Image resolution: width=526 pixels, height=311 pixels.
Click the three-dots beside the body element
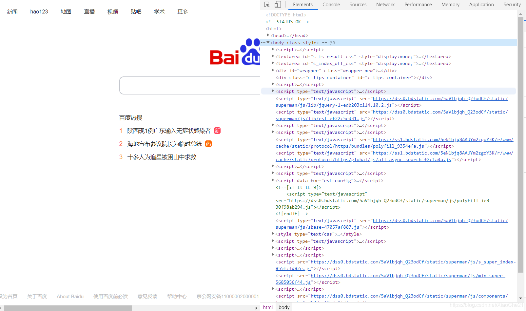tap(263, 42)
